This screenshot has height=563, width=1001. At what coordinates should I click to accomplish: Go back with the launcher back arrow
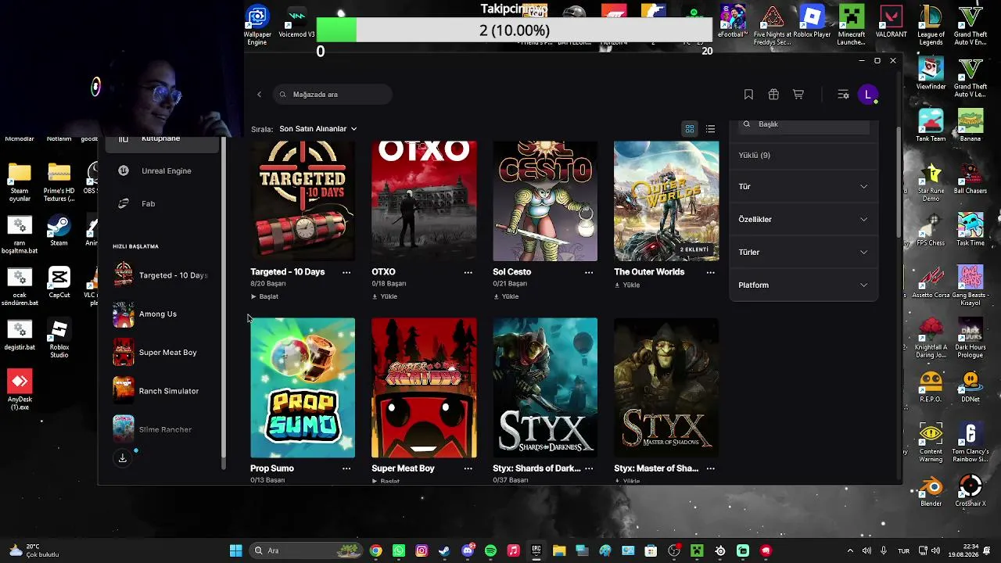259,95
